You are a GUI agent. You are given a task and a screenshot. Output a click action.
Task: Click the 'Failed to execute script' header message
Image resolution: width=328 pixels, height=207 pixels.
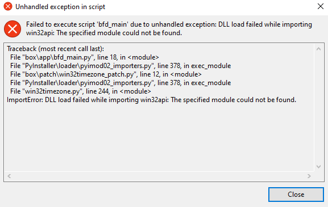169,28
